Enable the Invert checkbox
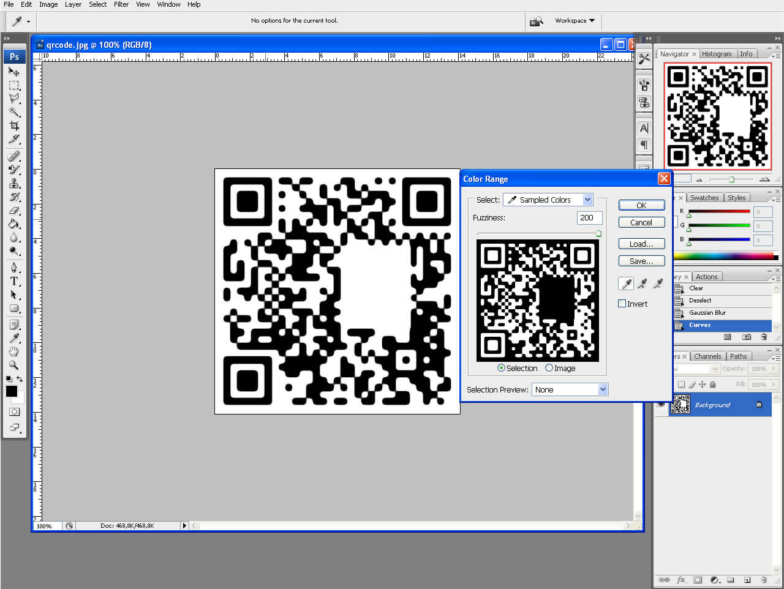 622,304
